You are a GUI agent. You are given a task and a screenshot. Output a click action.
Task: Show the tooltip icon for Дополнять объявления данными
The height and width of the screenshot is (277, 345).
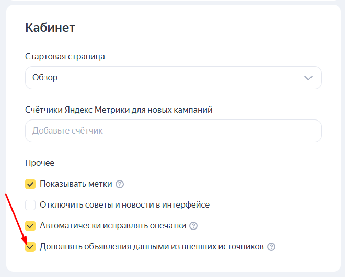271,247
